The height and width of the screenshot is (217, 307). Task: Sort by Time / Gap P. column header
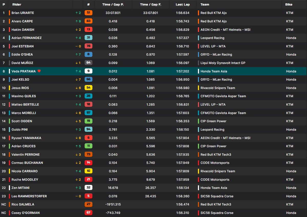[x=113, y=4]
